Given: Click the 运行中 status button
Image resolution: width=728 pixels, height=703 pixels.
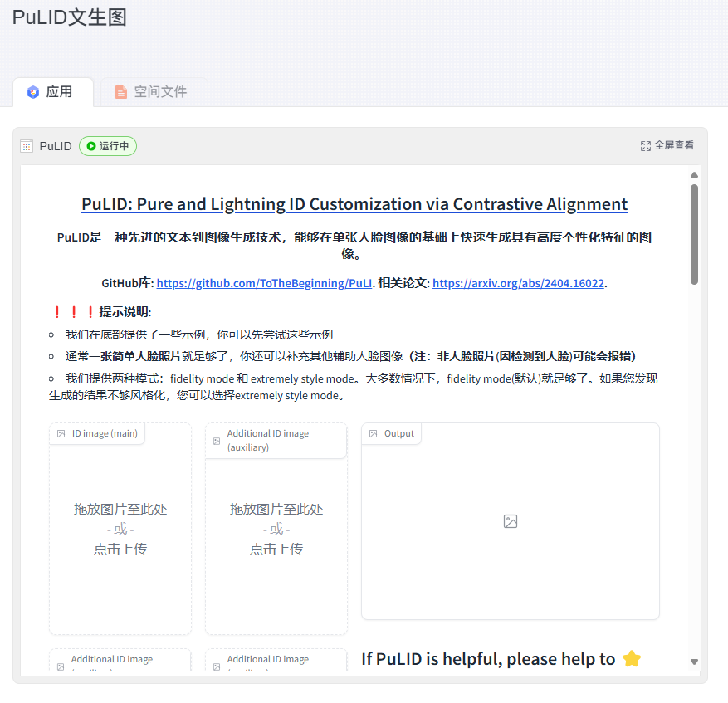Looking at the screenshot, I should [107, 145].
